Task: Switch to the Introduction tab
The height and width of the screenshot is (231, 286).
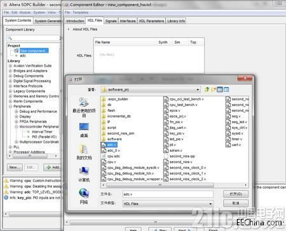Action: coord(75,21)
